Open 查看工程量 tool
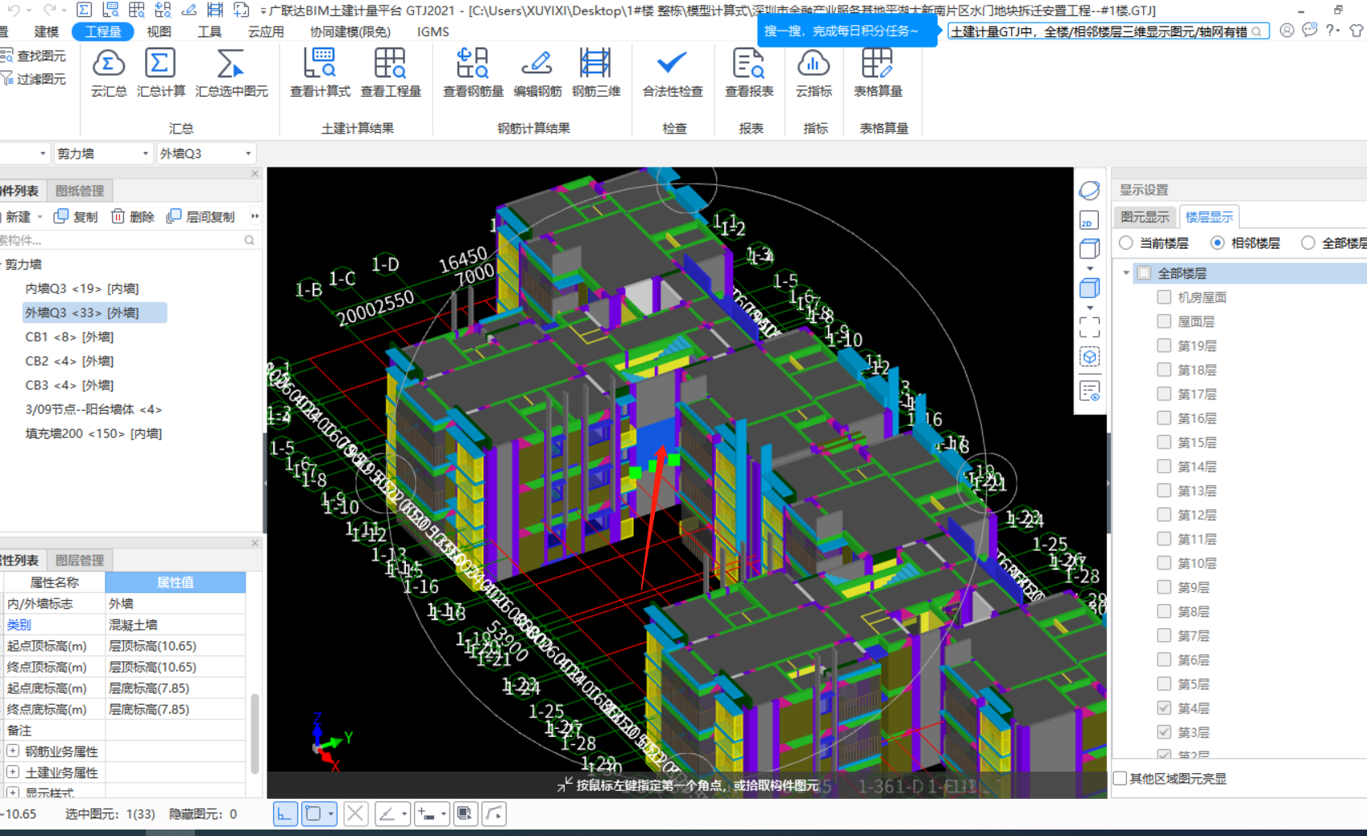Image resolution: width=1367 pixels, height=836 pixels. (391, 72)
